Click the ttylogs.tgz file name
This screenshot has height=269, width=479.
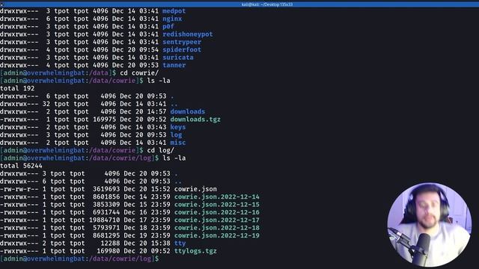point(195,251)
